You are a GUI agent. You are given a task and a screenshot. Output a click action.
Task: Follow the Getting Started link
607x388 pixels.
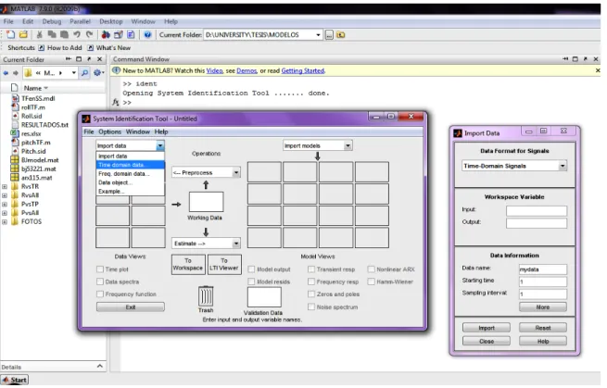tap(303, 70)
